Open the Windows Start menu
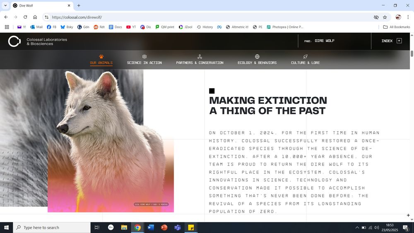 click(6, 228)
